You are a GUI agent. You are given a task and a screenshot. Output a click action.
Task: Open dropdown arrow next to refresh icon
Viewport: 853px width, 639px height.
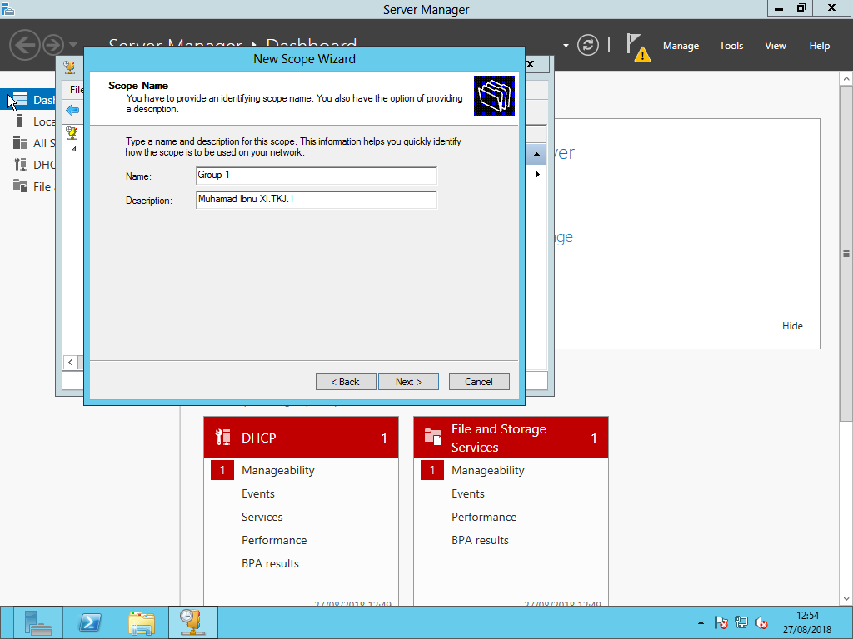coord(566,46)
